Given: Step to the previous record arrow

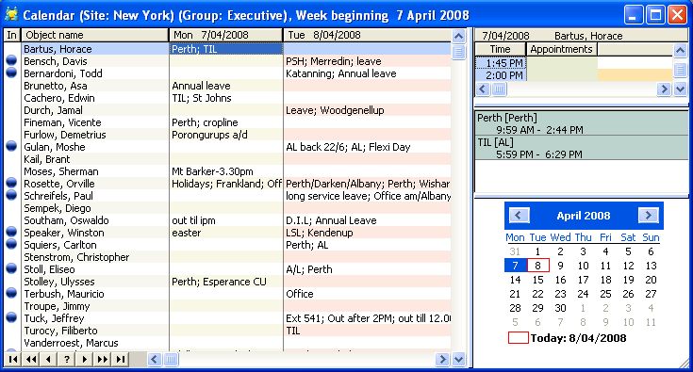Looking at the screenshot, I should pos(49,359).
